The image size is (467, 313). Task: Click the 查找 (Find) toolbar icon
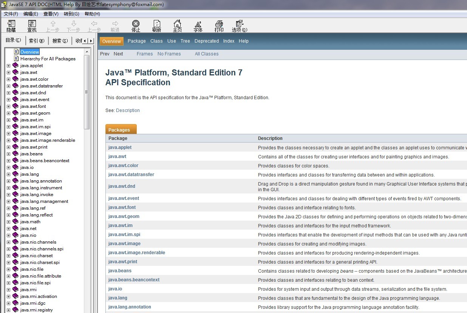pyautogui.click(x=32, y=23)
